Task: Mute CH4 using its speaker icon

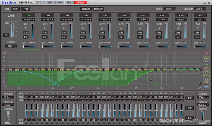Action: point(83,37)
